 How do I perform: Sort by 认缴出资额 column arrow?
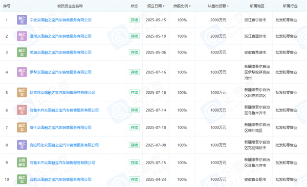coord(228,6)
